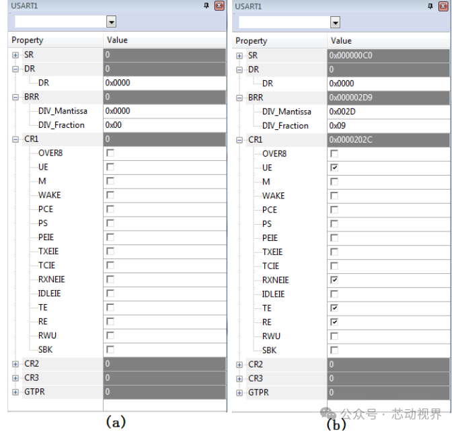Collapse CR1 register in left panel
The image size is (456, 432).
(x=15, y=139)
